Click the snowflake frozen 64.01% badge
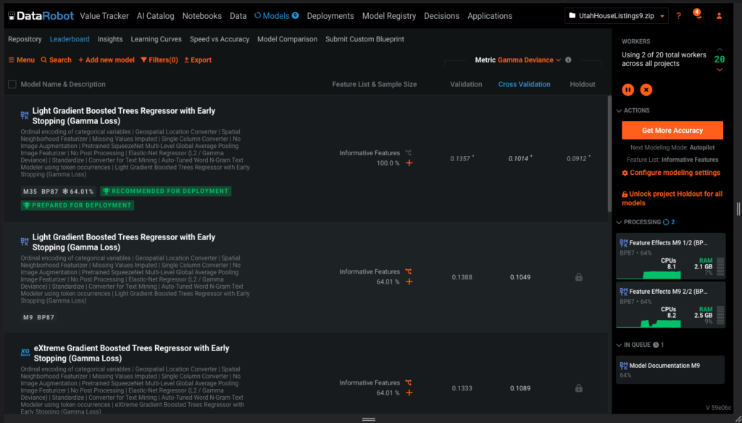 coord(78,192)
